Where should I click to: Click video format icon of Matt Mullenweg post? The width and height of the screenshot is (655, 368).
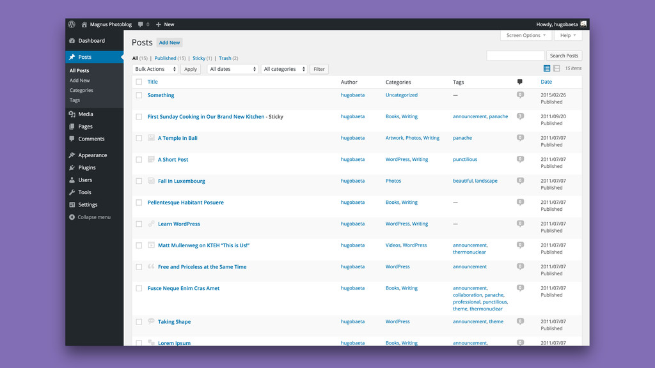point(151,245)
